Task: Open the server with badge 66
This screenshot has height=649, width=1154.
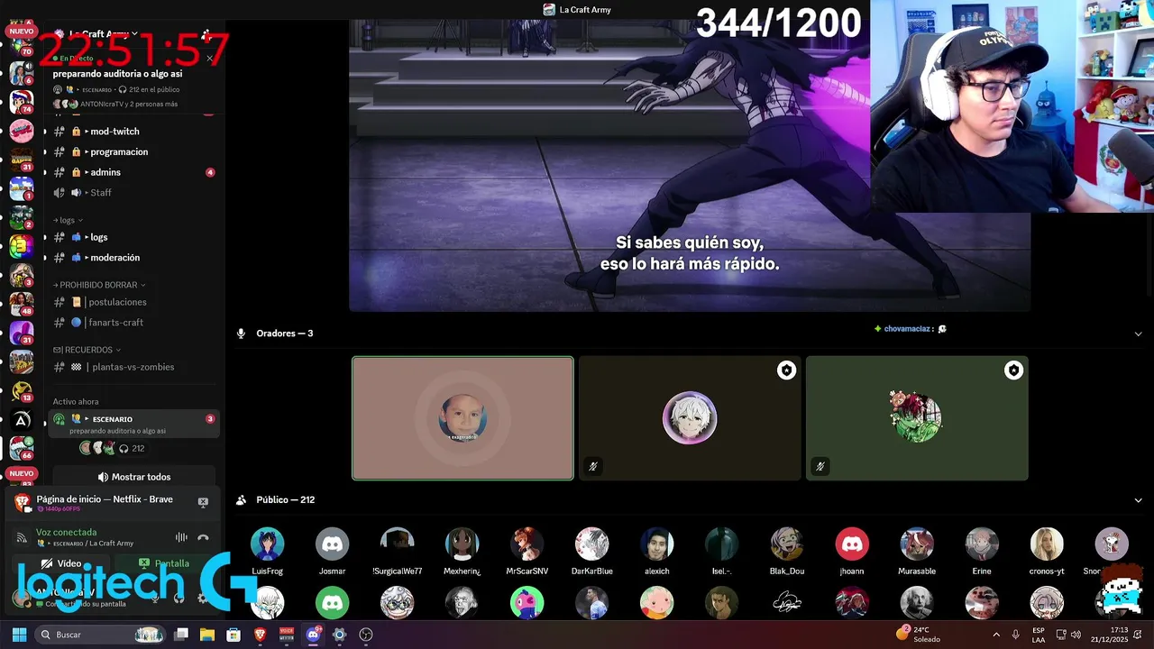Action: (21, 448)
